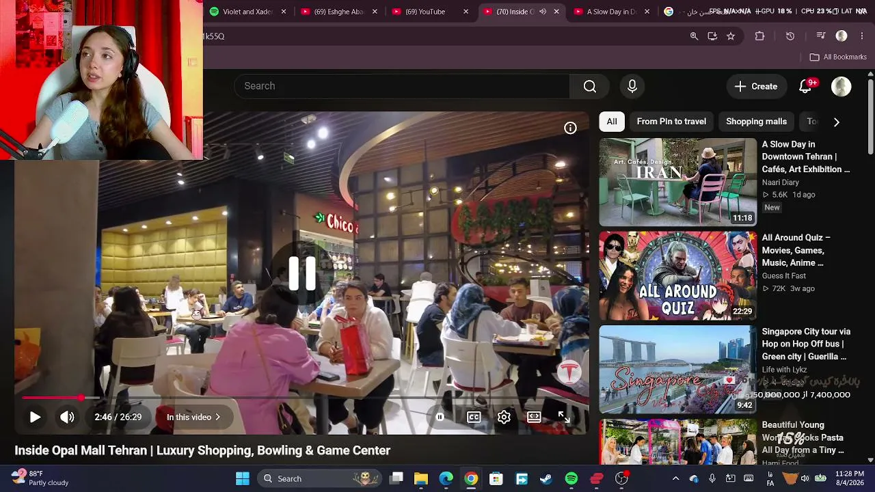This screenshot has width=875, height=492.
Task: Open the zoom magnifier in address bar
Action: pos(694,36)
